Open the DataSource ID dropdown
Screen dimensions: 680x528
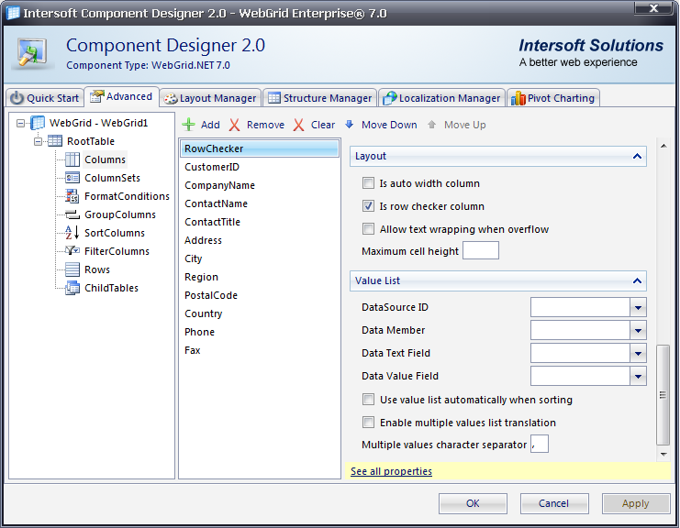[x=638, y=307]
